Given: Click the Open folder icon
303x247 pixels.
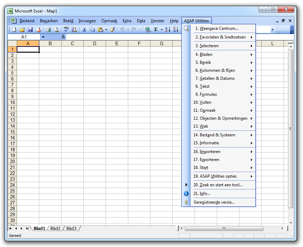Looking at the screenshot, I should pos(22,29).
